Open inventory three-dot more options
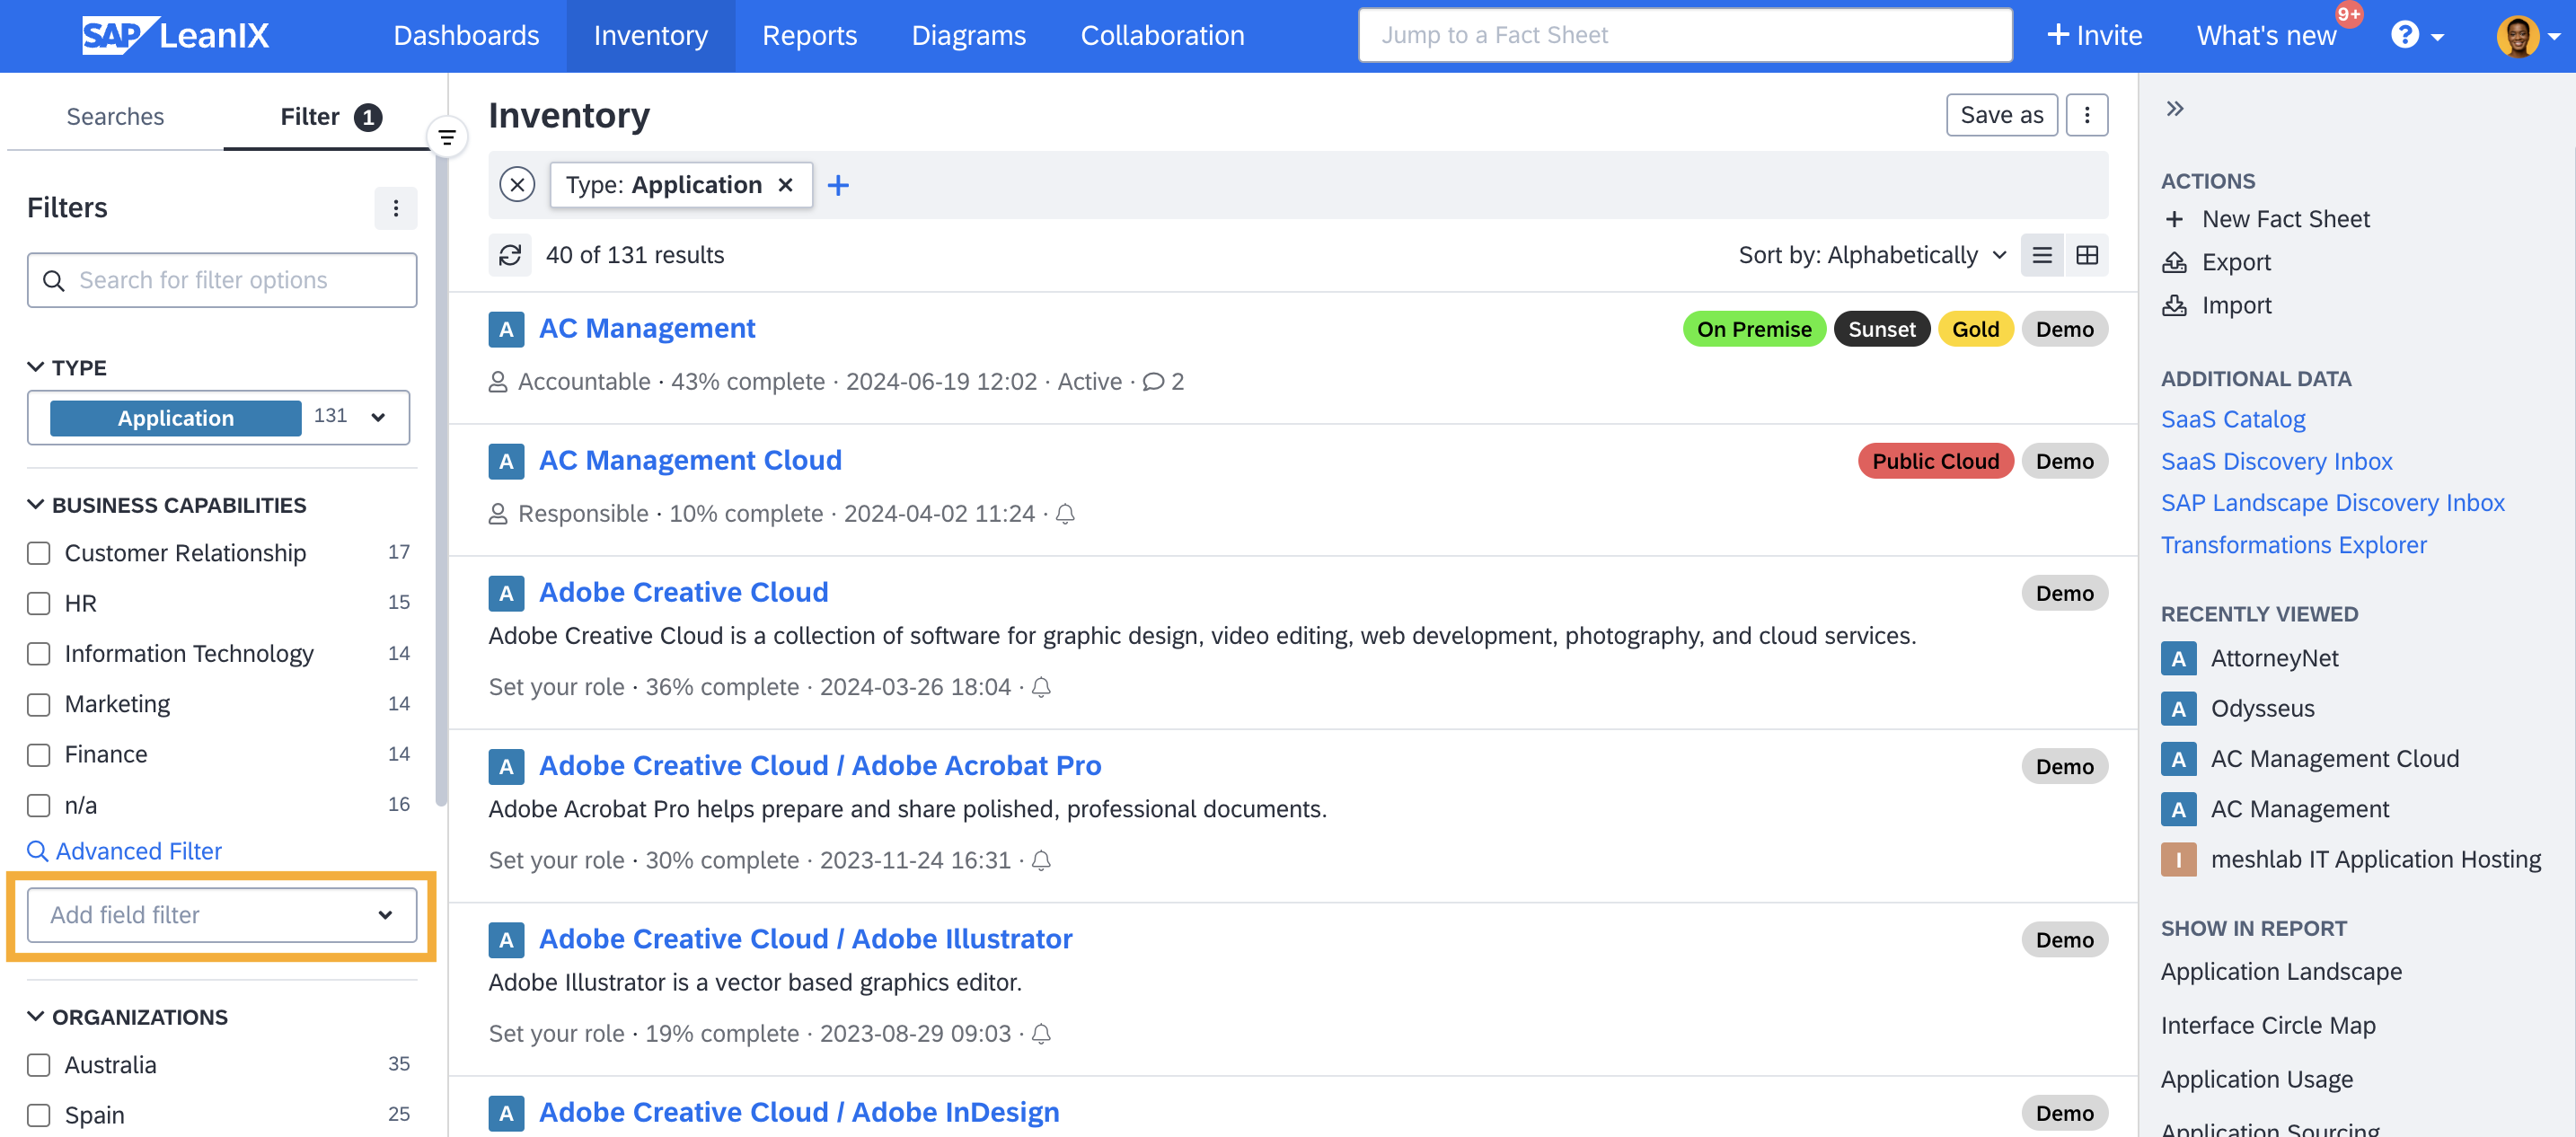 2087,115
